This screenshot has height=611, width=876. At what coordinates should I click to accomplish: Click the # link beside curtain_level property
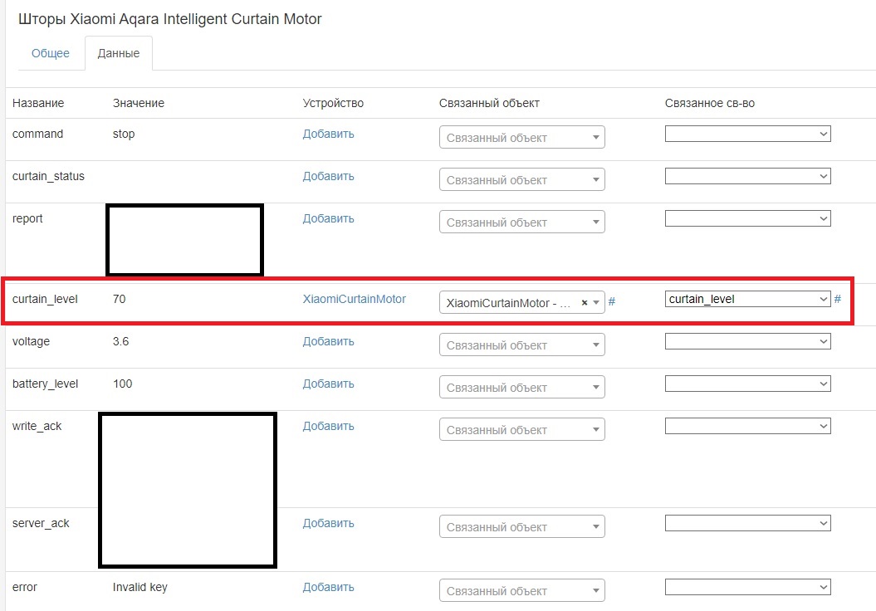pos(837,299)
